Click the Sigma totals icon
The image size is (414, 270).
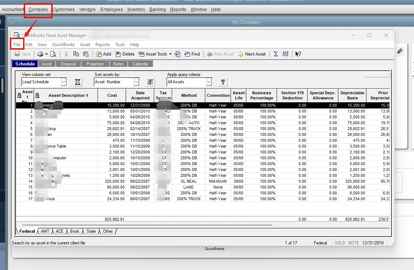point(276,54)
